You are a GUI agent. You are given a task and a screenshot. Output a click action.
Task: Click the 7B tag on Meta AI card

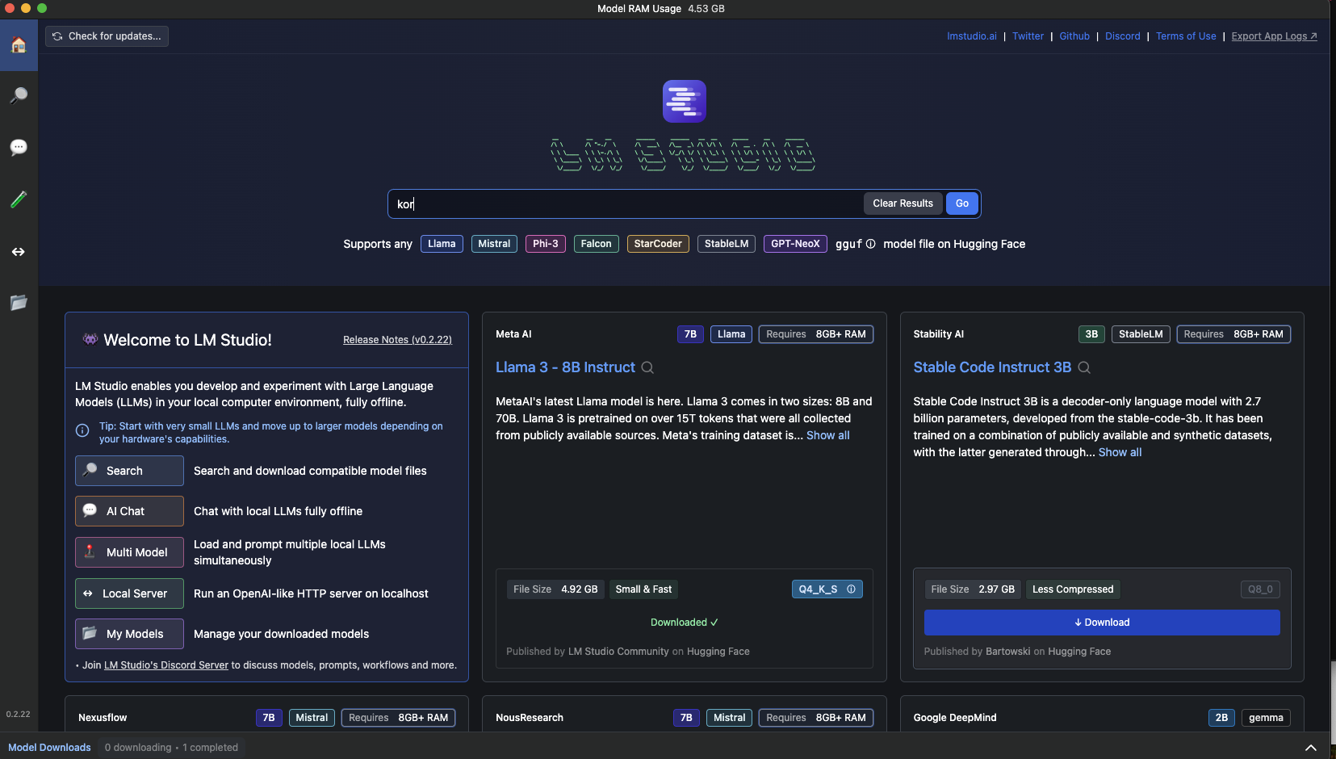[x=690, y=334]
